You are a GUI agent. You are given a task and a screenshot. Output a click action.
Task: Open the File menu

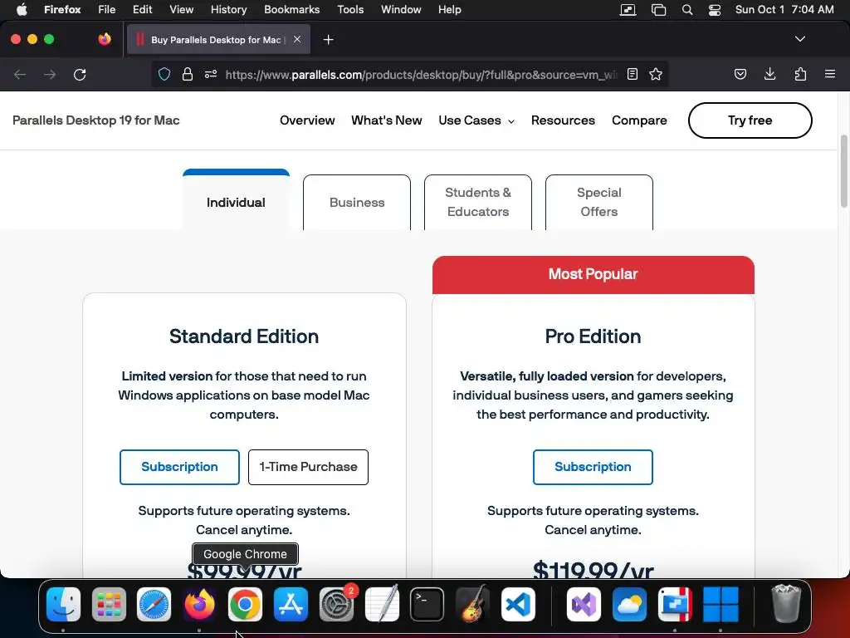[x=107, y=10]
